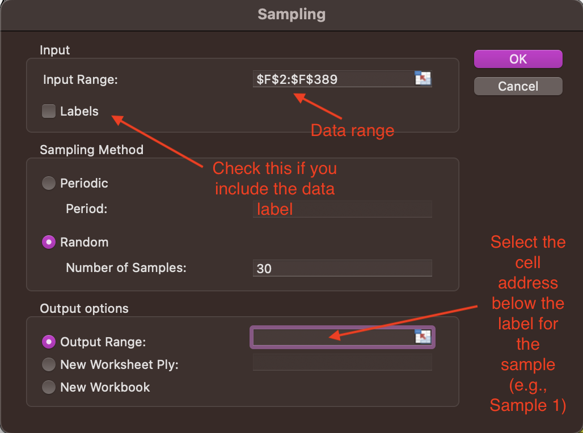This screenshot has width=583, height=433.
Task: Cancel the Sampling dialog
Action: coord(518,86)
